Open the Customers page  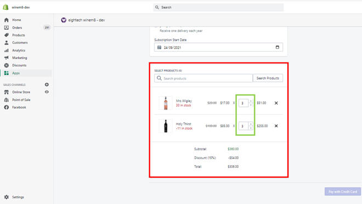pos(20,42)
